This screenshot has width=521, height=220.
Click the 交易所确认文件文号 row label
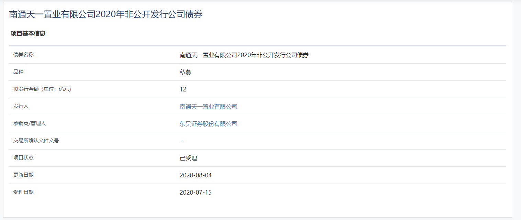pos(36,141)
